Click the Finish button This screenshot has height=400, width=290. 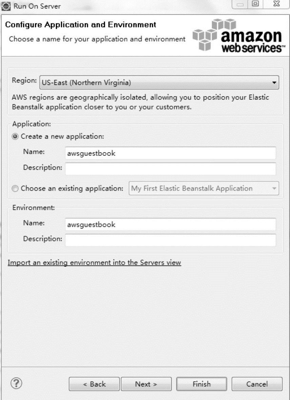[201, 384]
